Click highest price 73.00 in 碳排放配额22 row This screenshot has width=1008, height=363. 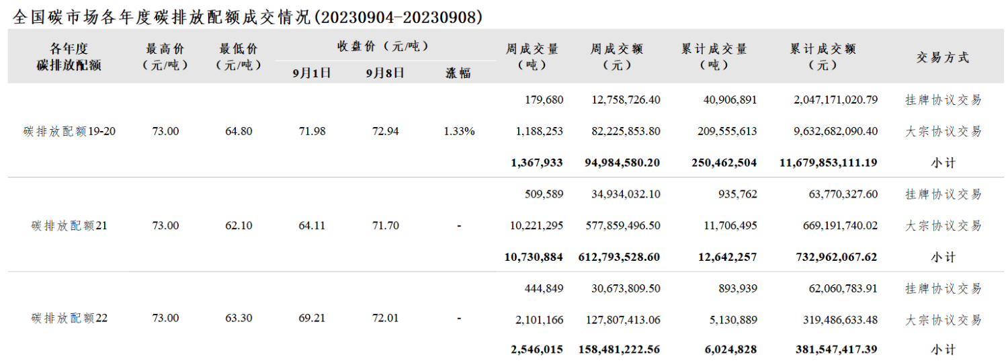165,318
